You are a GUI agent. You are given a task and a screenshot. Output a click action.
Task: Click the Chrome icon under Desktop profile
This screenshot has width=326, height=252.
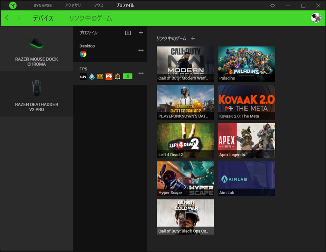[83, 54]
